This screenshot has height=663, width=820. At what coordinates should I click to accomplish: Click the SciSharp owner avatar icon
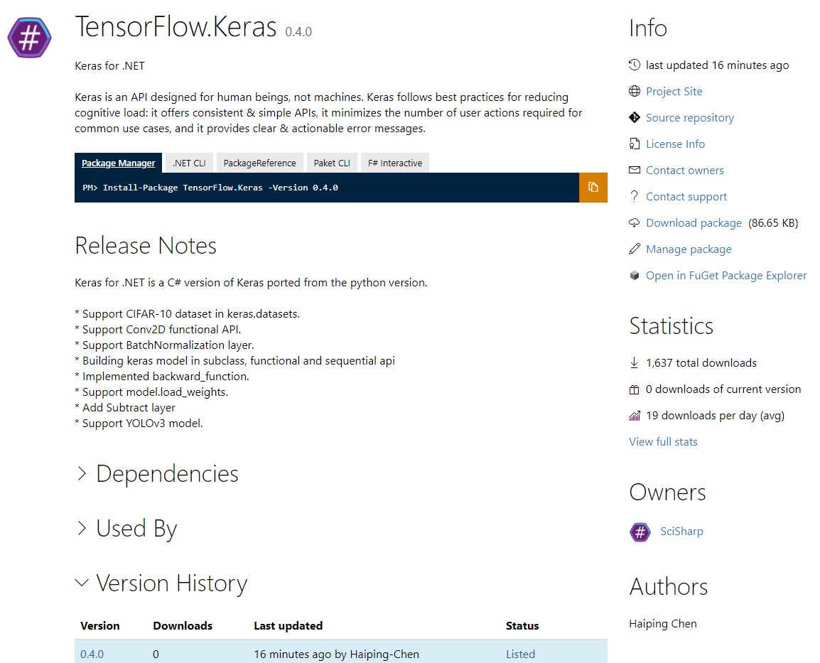640,532
